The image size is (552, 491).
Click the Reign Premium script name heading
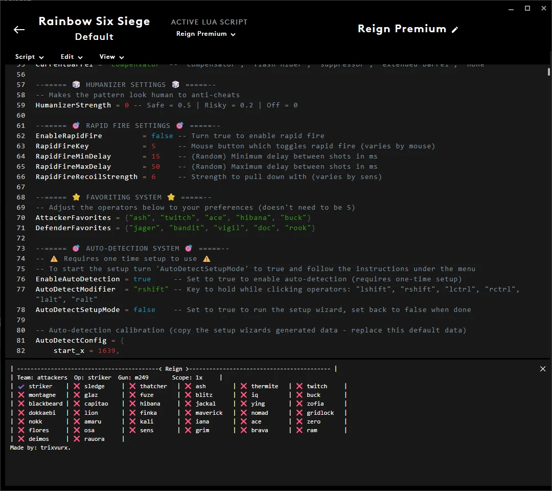402,29
